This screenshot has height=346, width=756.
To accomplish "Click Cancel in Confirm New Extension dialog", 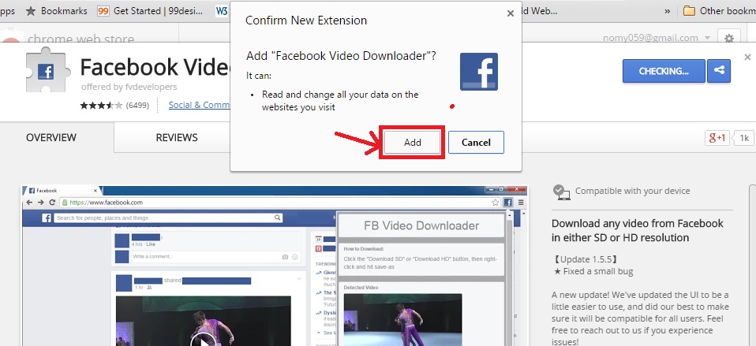I will tap(476, 143).
